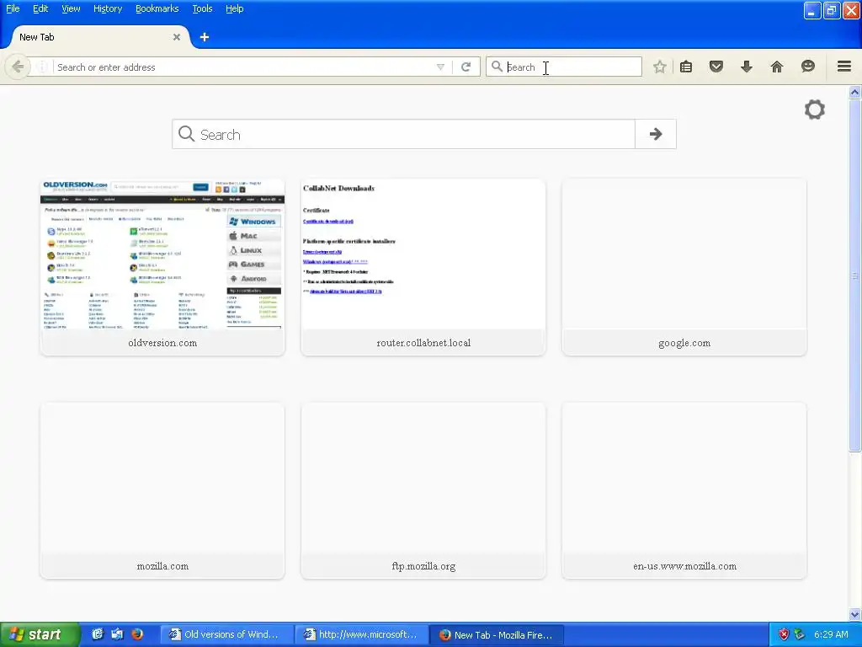Viewport: 862px width, 647px height.
Task: Switch to http://www.microsoft... taskbar window
Action: [362, 635]
